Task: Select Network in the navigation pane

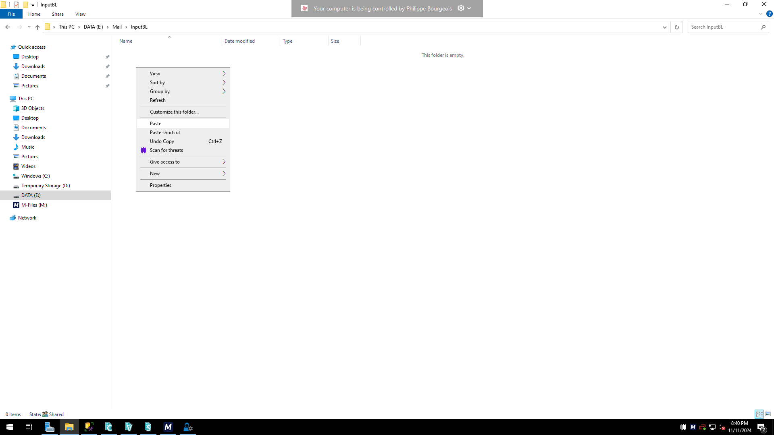Action: 27,218
